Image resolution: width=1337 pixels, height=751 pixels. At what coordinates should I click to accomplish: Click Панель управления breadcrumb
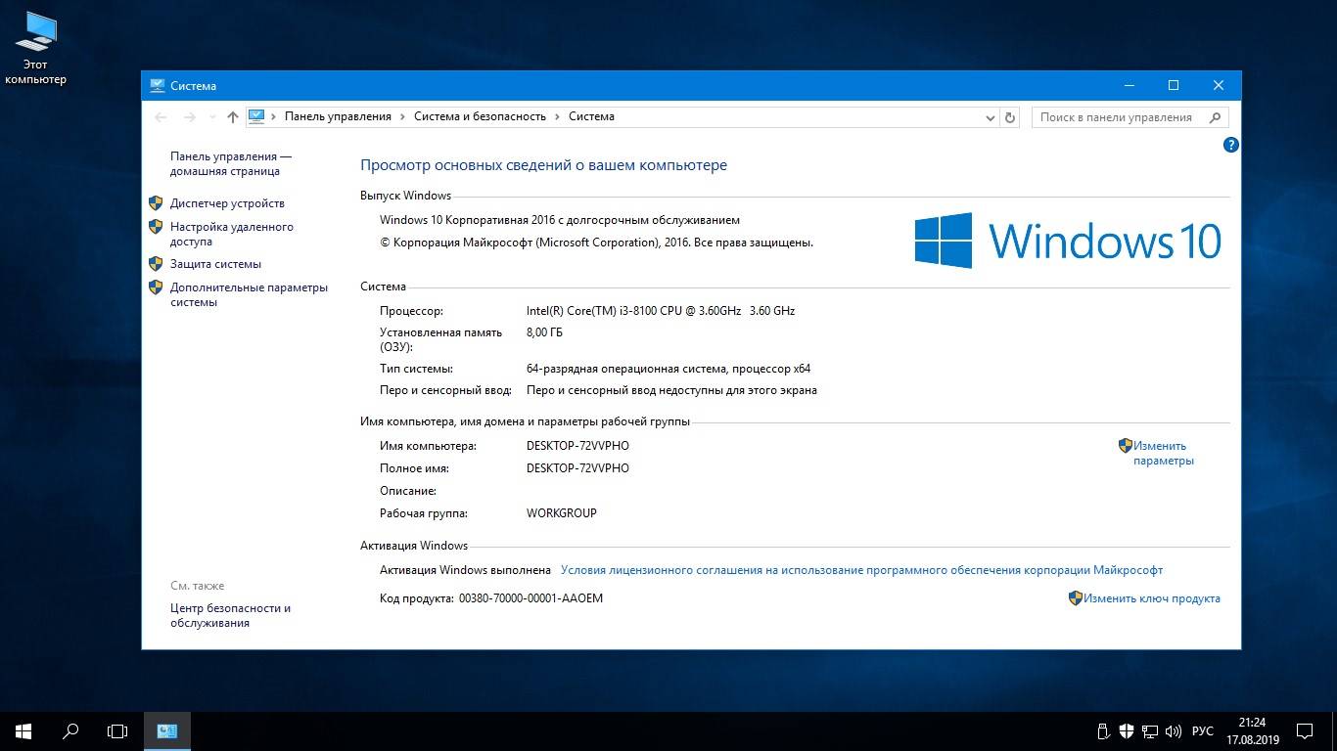click(338, 116)
